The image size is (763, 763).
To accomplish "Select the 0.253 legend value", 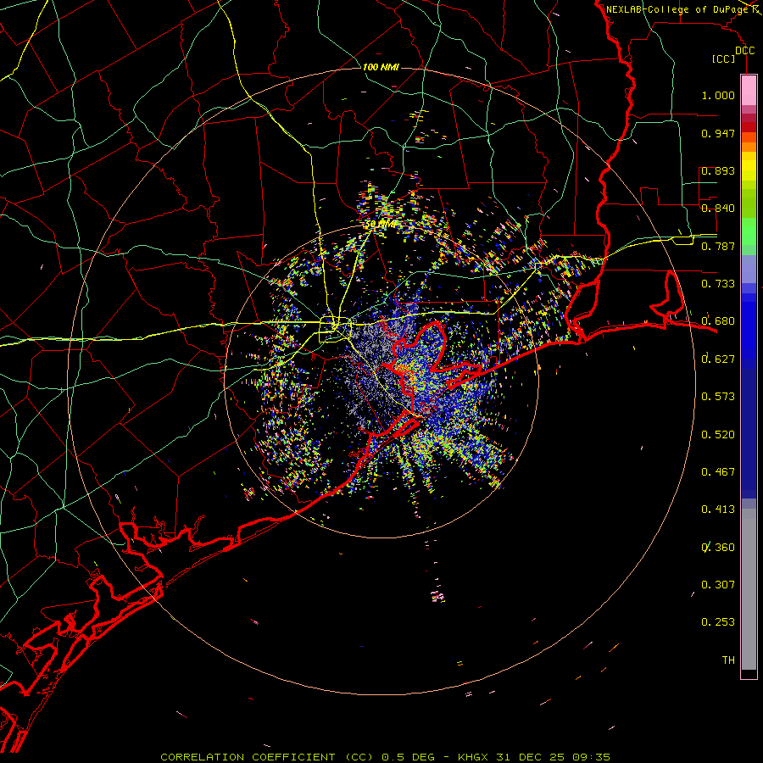I will [x=718, y=622].
